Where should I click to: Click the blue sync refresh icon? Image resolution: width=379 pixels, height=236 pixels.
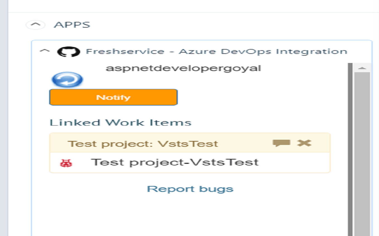67,80
